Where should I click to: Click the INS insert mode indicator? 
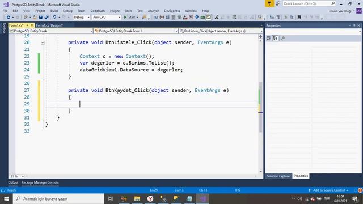tap(238, 190)
